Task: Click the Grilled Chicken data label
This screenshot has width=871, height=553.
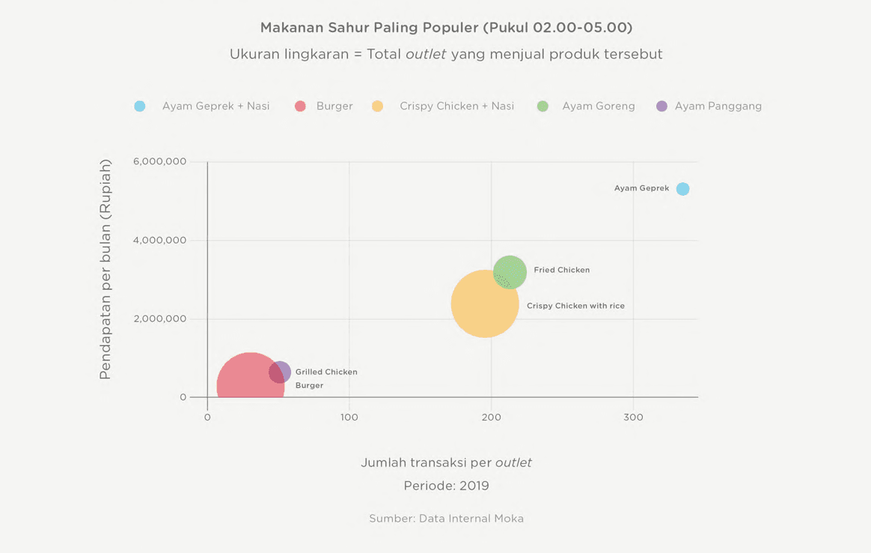Action: (326, 371)
